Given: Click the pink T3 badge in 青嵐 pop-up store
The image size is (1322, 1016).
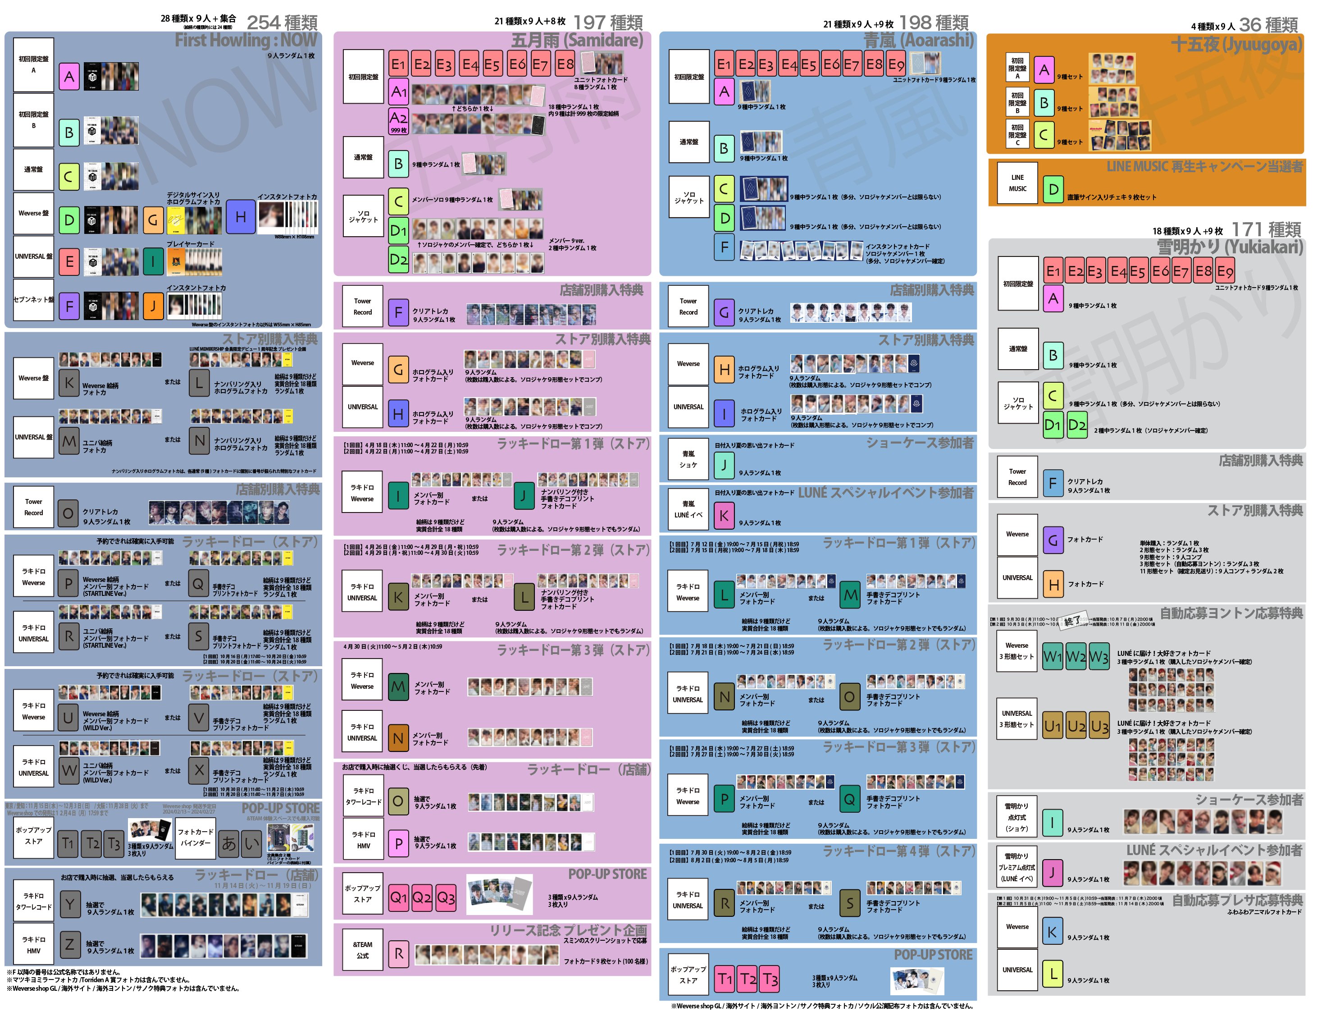Looking at the screenshot, I should [x=770, y=979].
